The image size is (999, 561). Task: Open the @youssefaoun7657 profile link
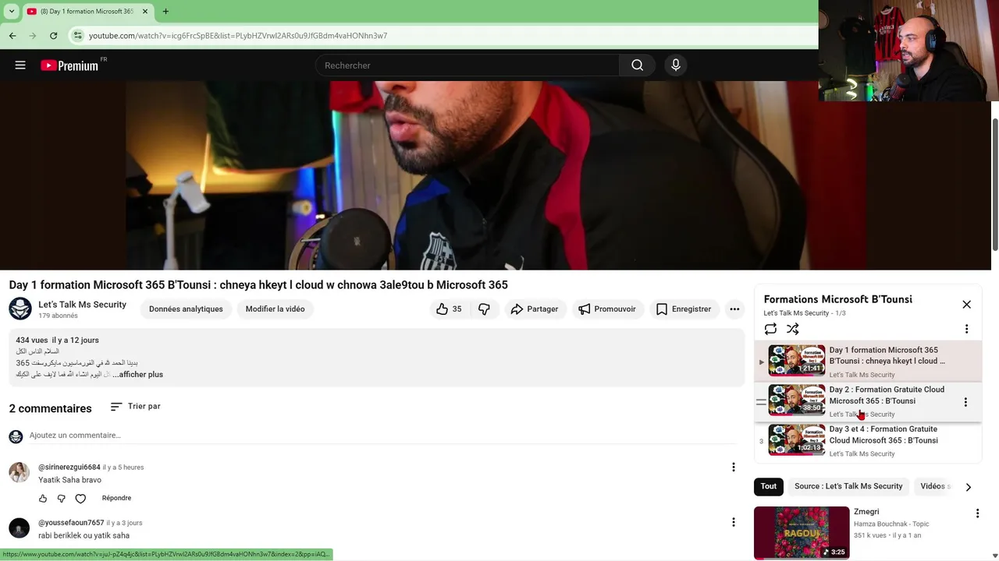point(71,523)
